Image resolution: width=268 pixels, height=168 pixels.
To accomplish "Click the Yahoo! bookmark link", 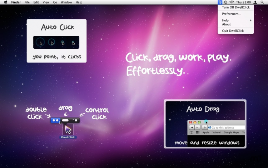I will pyautogui.click(x=217, y=133).
